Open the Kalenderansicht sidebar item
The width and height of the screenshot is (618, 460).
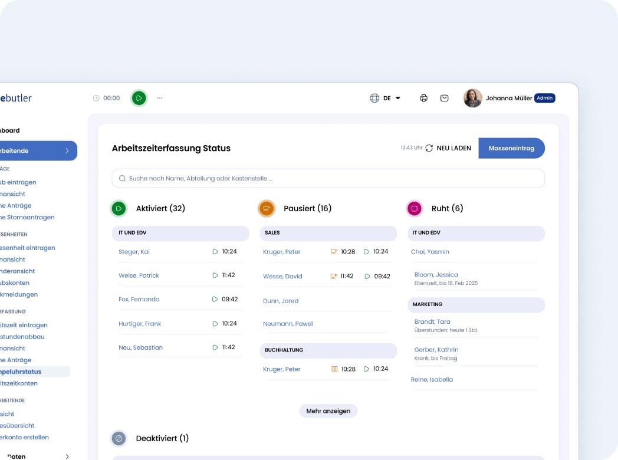(x=17, y=271)
